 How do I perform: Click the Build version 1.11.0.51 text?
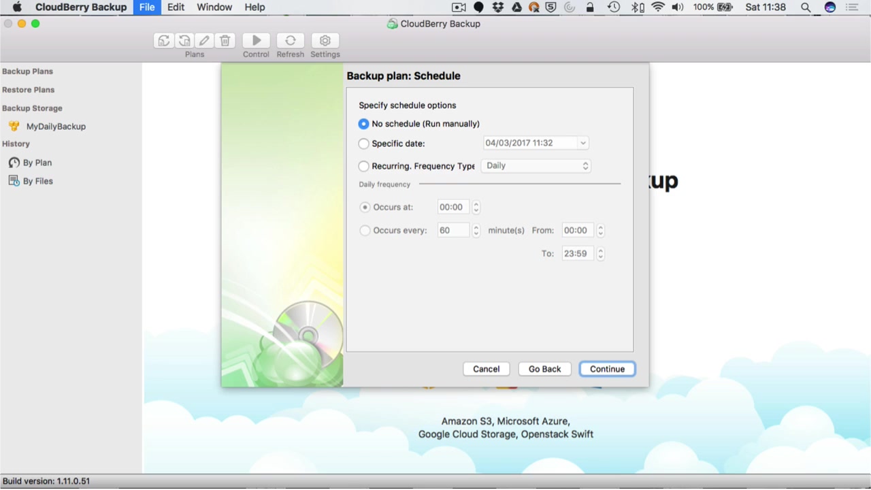(x=46, y=481)
